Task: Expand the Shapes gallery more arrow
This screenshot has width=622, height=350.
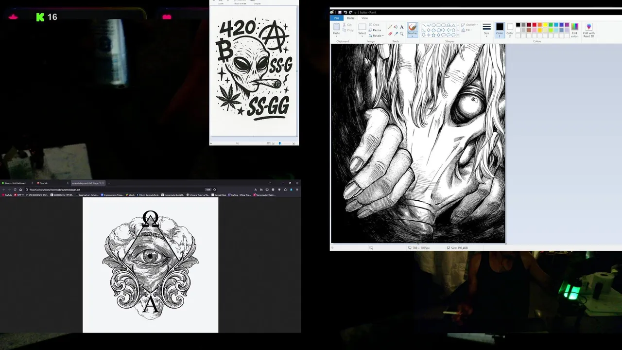Action: [x=458, y=35]
